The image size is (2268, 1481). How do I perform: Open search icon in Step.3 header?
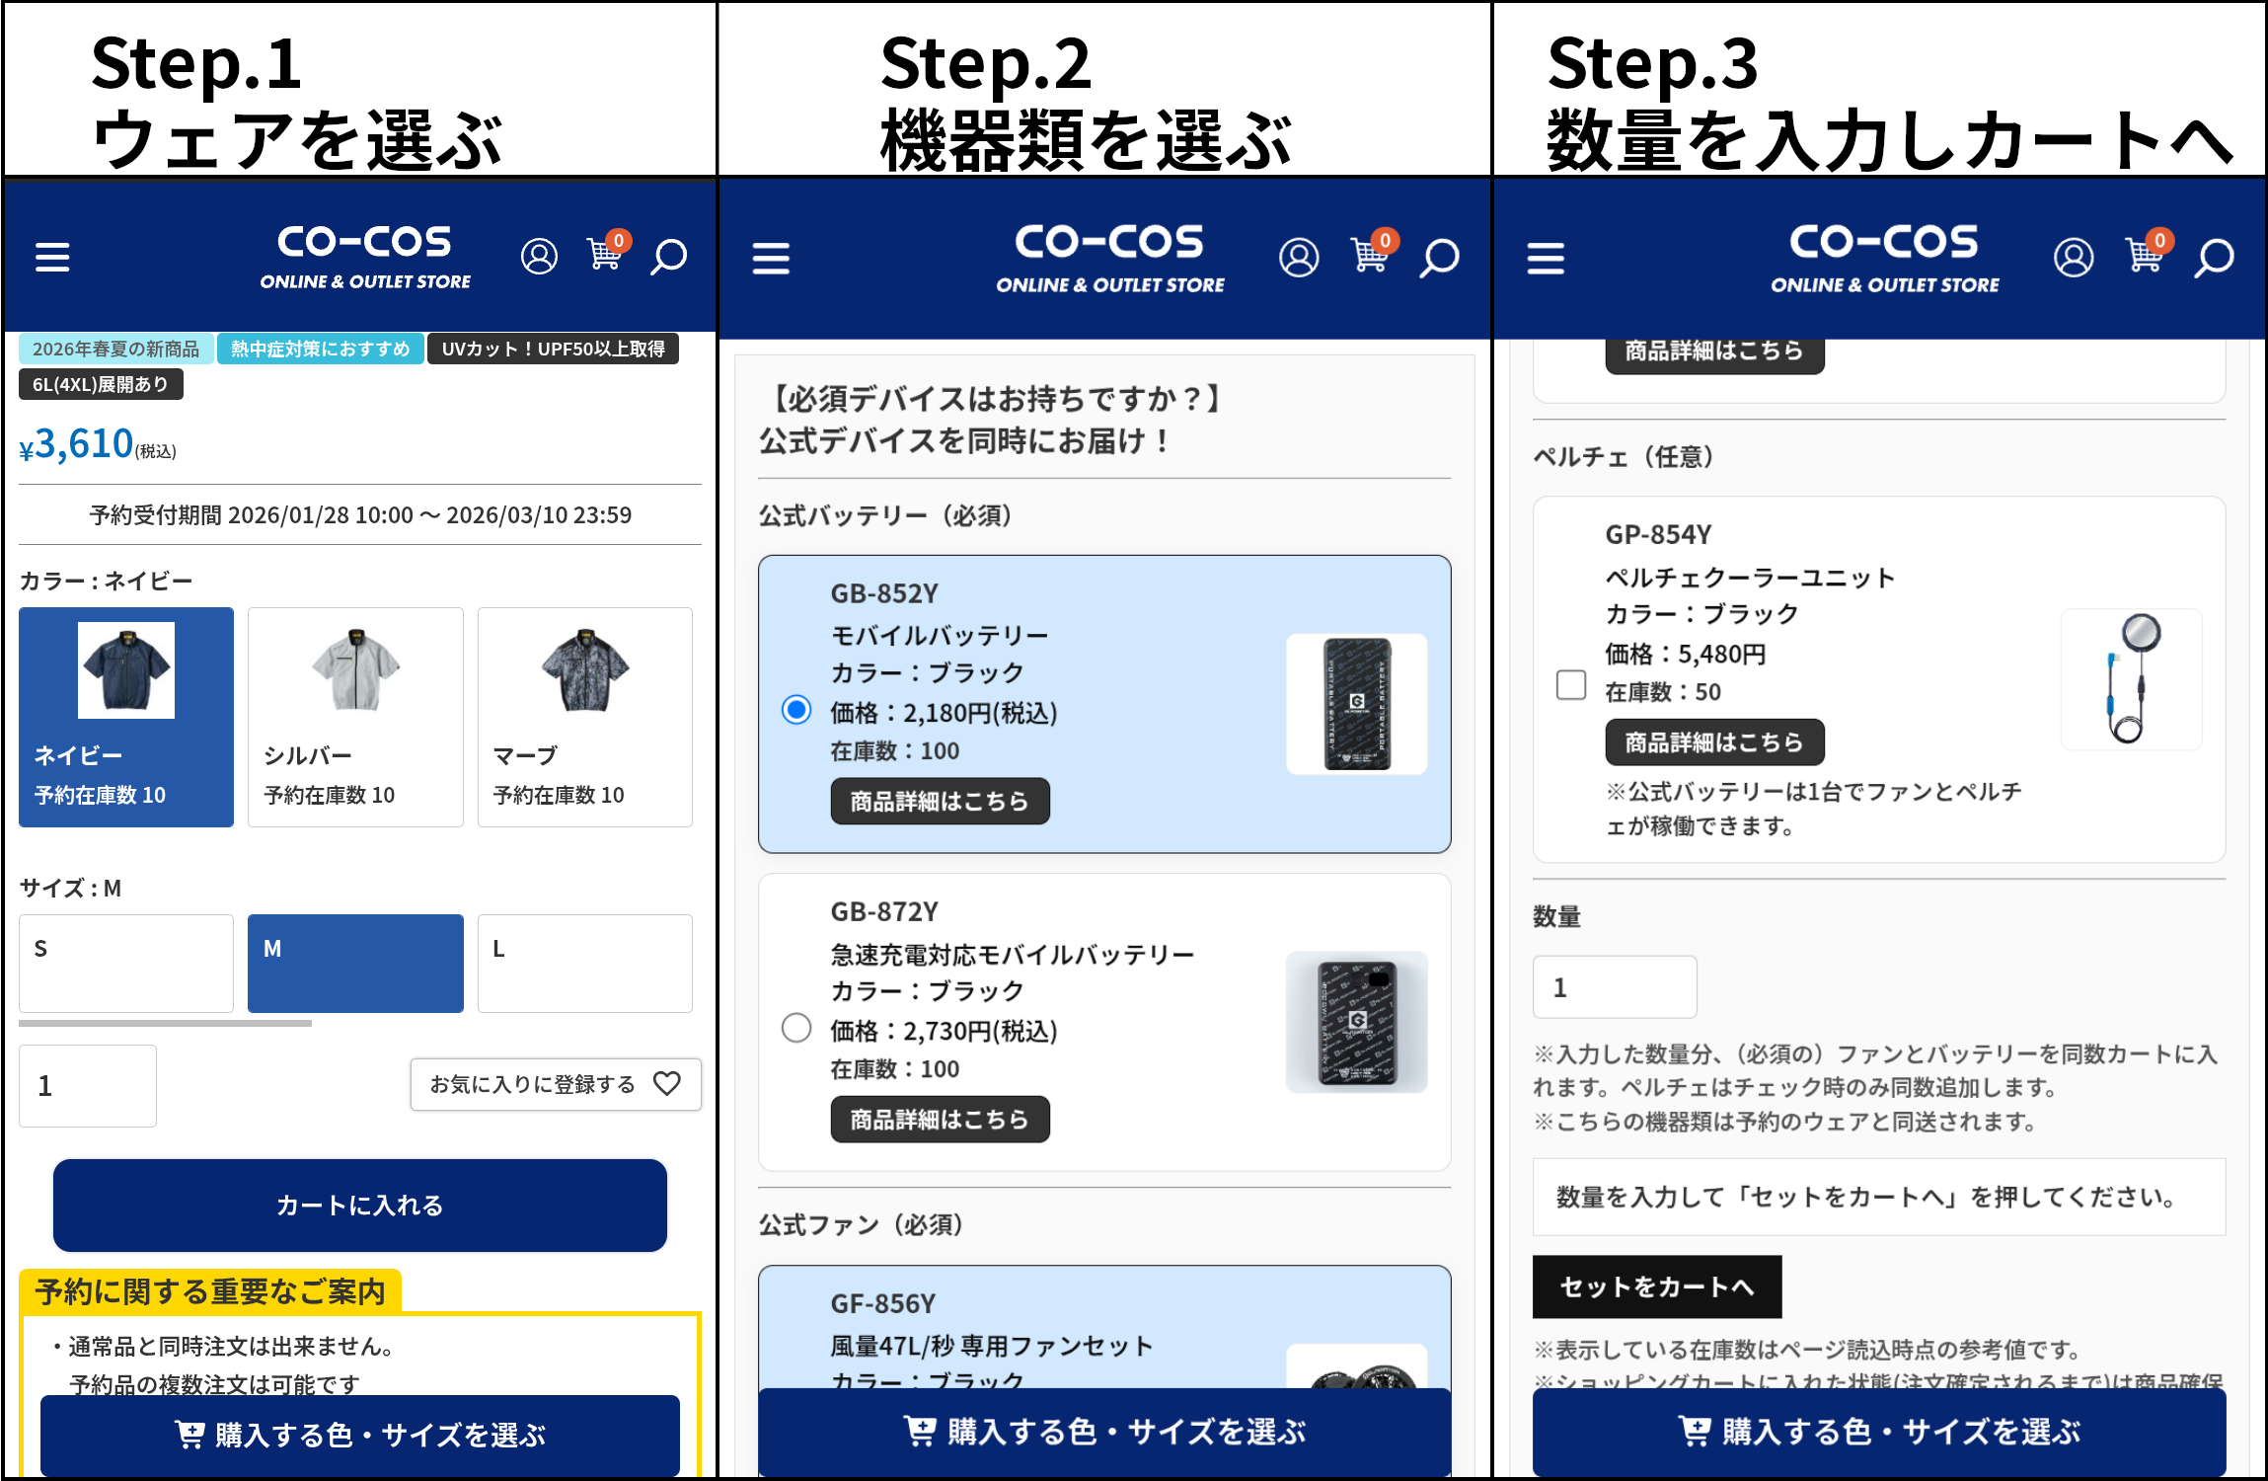pos(2214,259)
